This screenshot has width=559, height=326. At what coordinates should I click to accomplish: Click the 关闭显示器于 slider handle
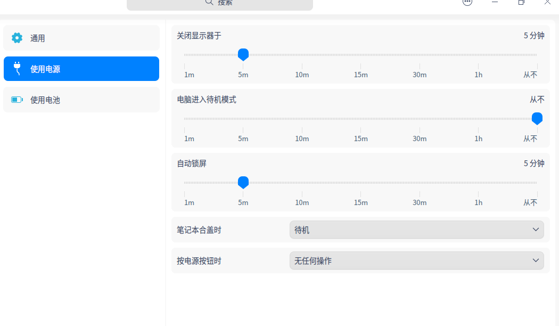(x=243, y=54)
